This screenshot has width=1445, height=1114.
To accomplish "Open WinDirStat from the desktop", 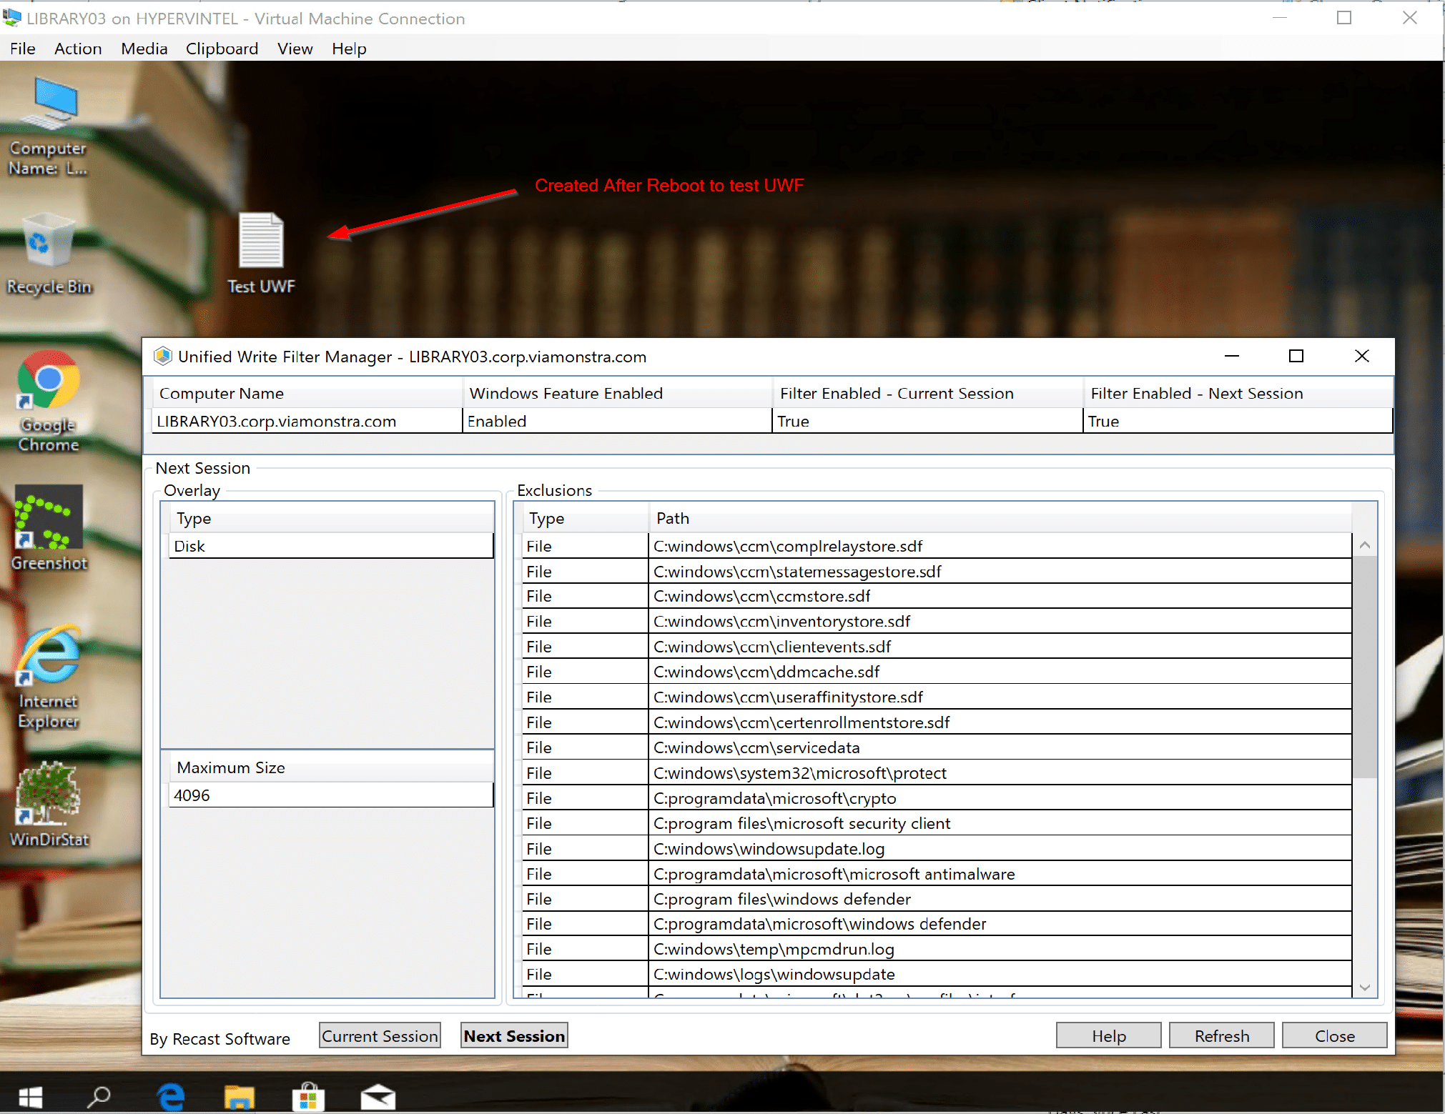I will pyautogui.click(x=49, y=795).
